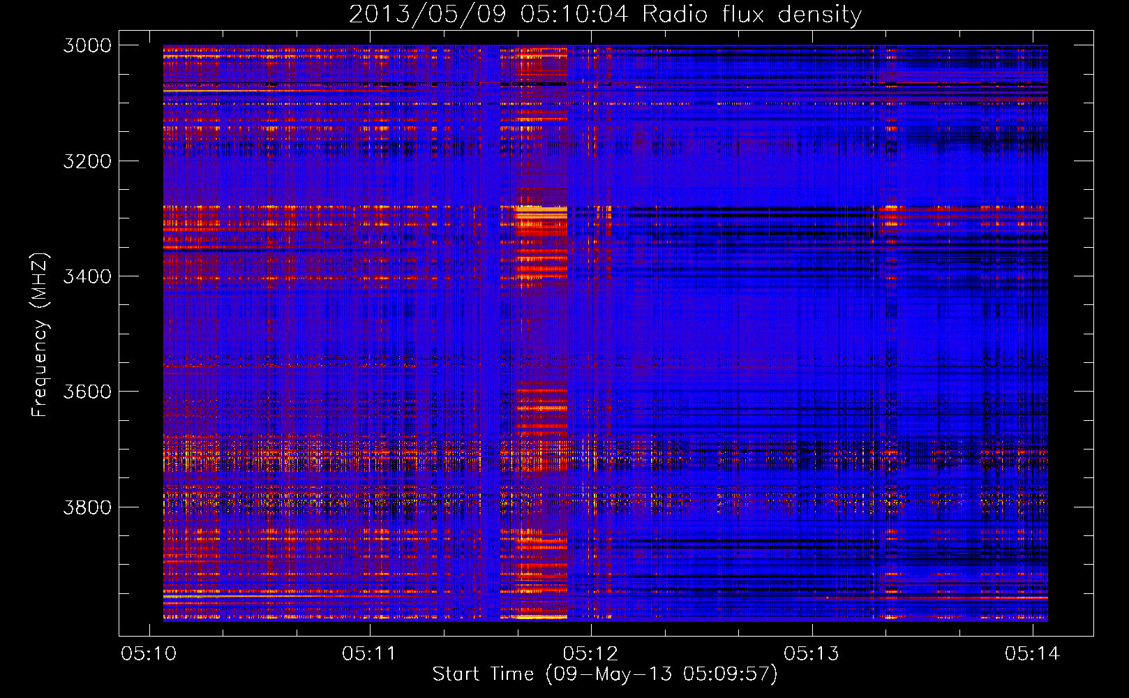This screenshot has width=1129, height=698.
Task: Click the 05:14 time tick label
Action: click(1032, 653)
